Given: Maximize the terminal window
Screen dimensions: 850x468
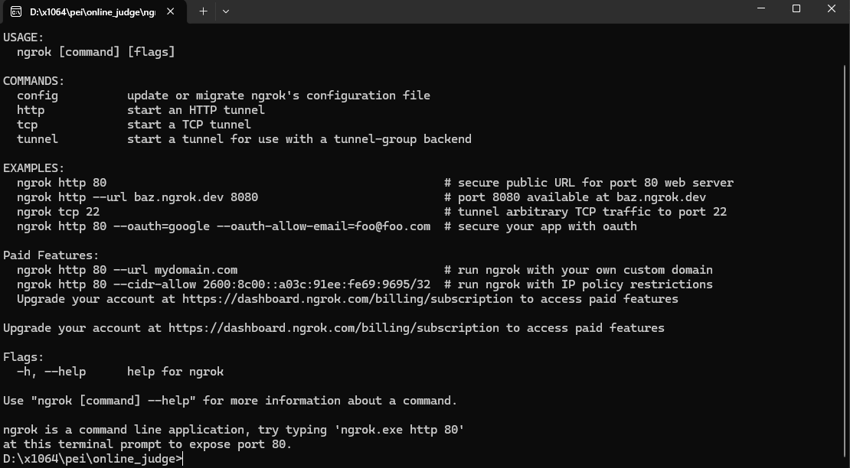Looking at the screenshot, I should pyautogui.click(x=796, y=8).
